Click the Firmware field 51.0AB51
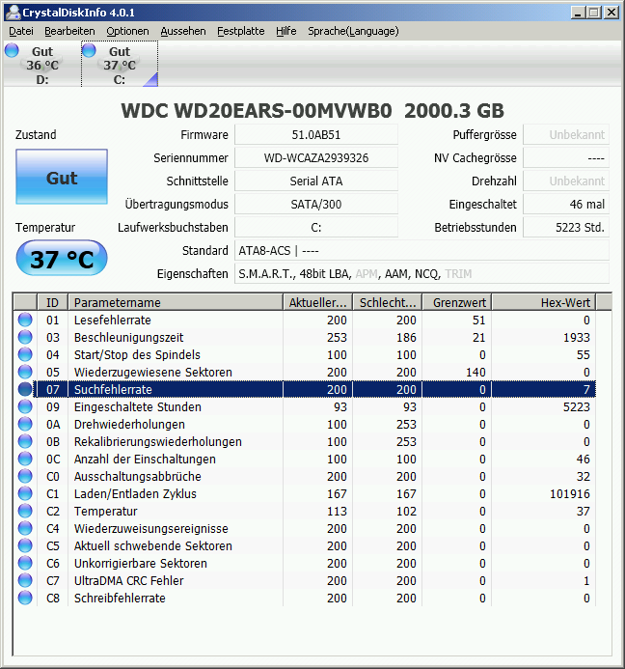 click(x=316, y=135)
